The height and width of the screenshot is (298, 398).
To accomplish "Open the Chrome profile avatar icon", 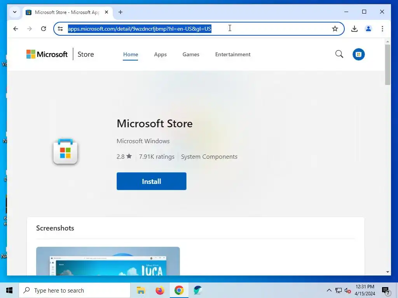I will pyautogui.click(x=368, y=29).
